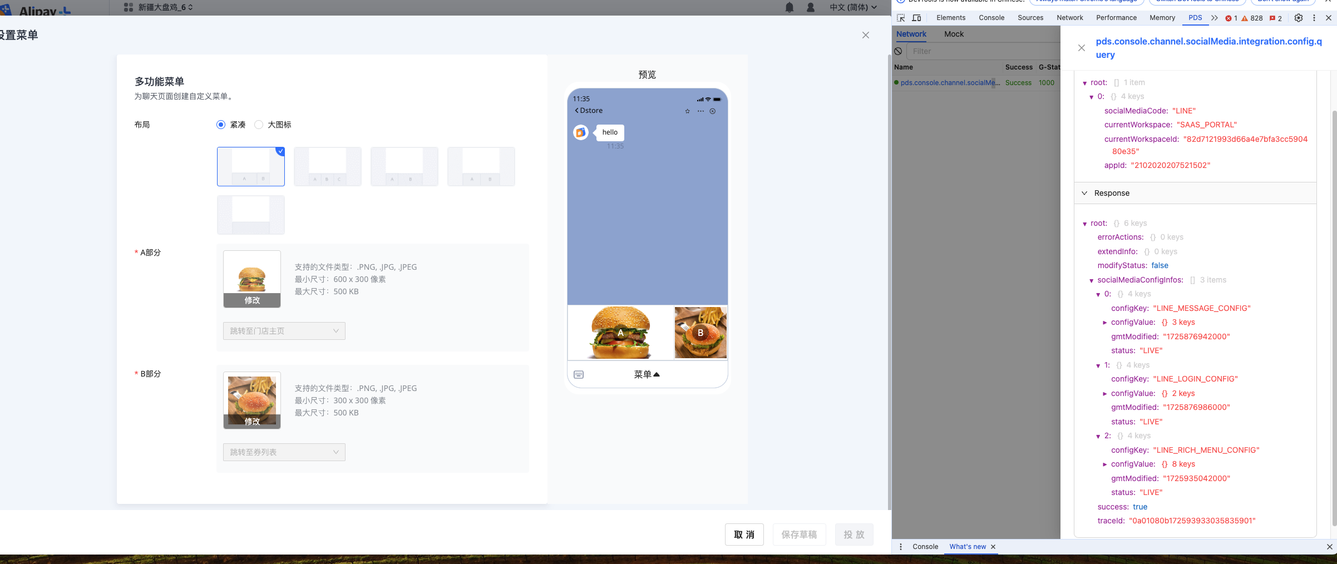Viewport: 1337px width, 564px height.
Task: Select DevTools inspect element tool
Action: pos(901,18)
